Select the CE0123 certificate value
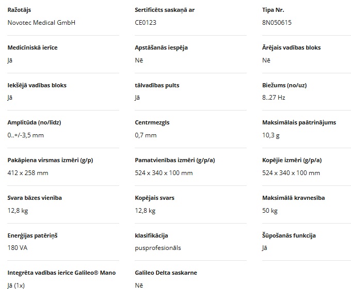 [x=146, y=23]
